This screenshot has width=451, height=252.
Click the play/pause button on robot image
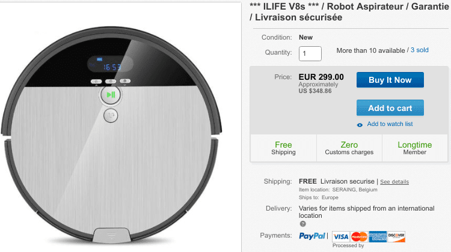click(x=111, y=94)
